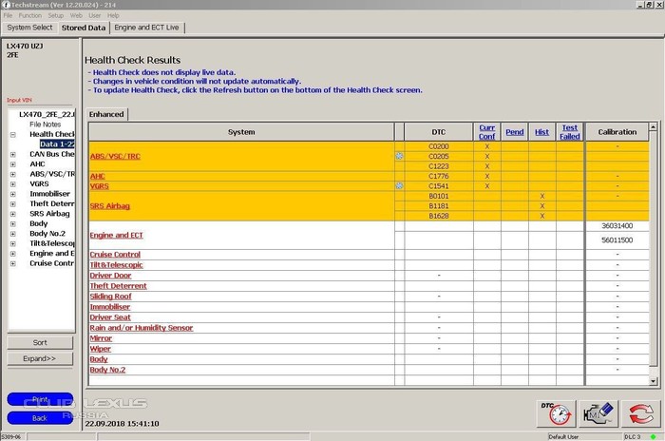Click the Expand>> button

(40, 358)
